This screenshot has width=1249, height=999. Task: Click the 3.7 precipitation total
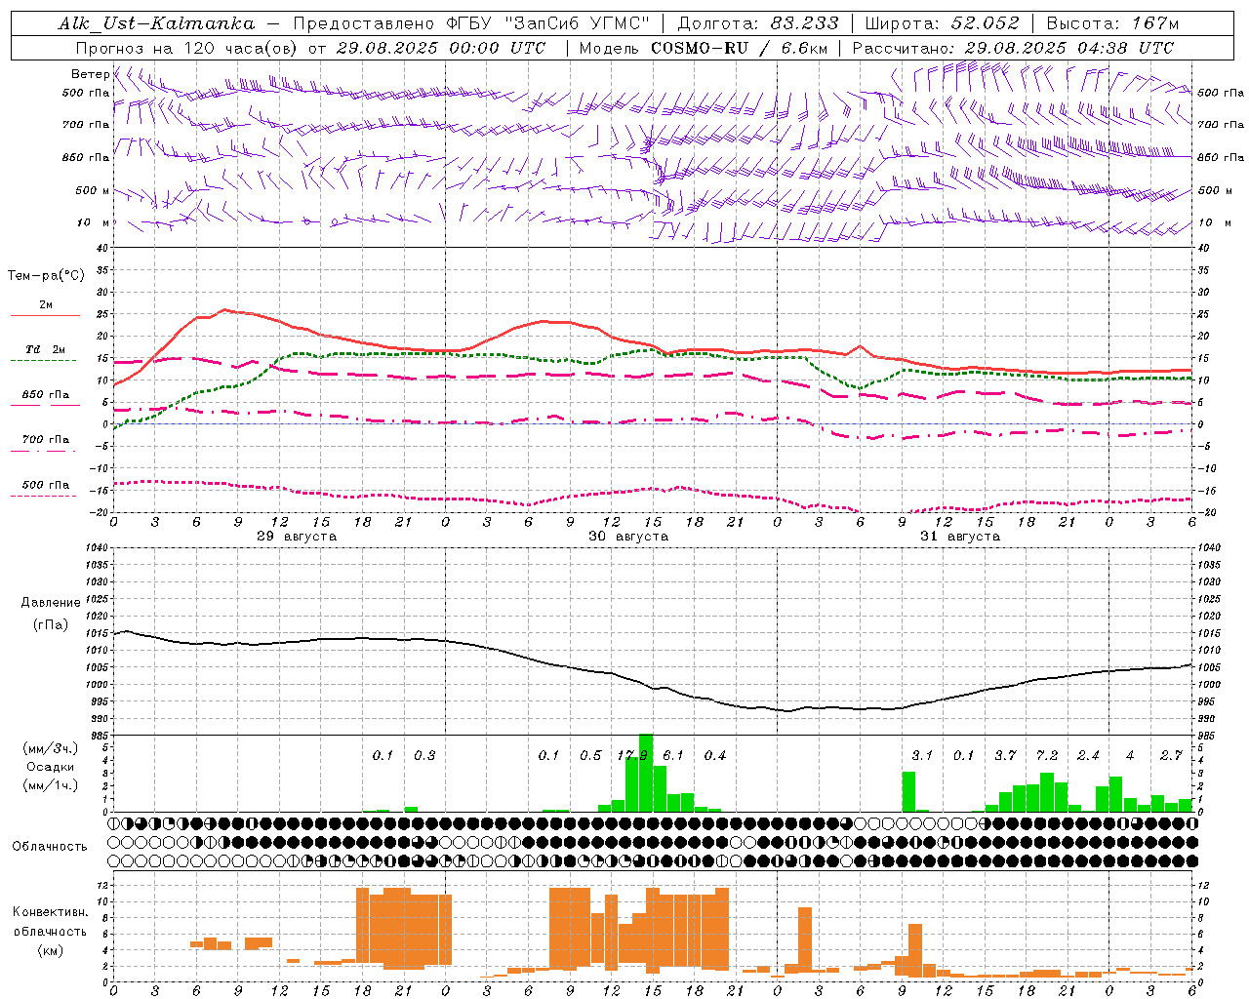pyautogui.click(x=1005, y=756)
